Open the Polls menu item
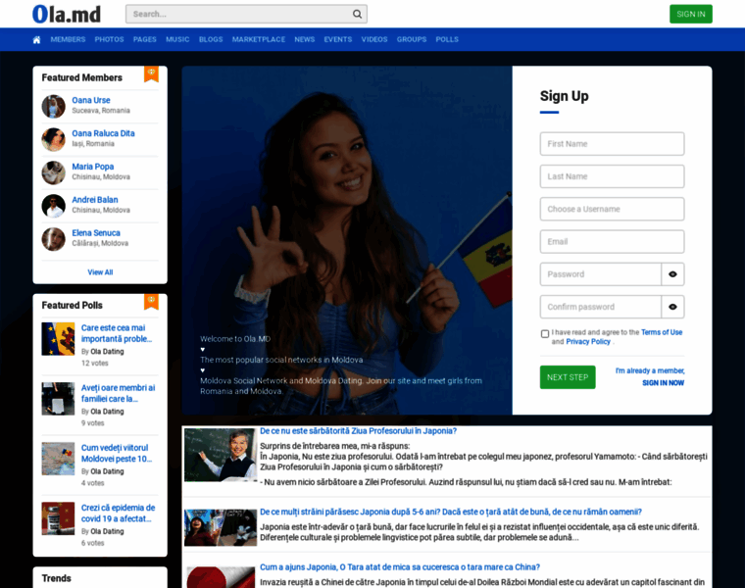 [447, 39]
